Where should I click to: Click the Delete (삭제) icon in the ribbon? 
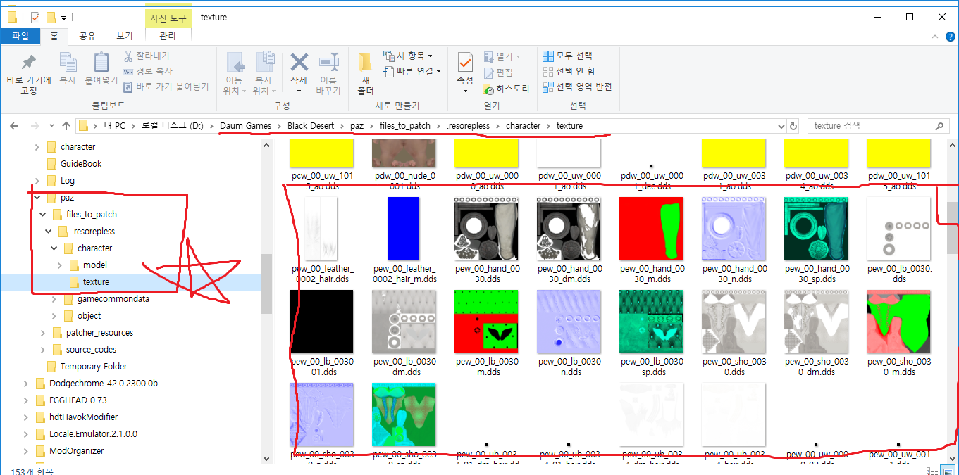click(299, 64)
